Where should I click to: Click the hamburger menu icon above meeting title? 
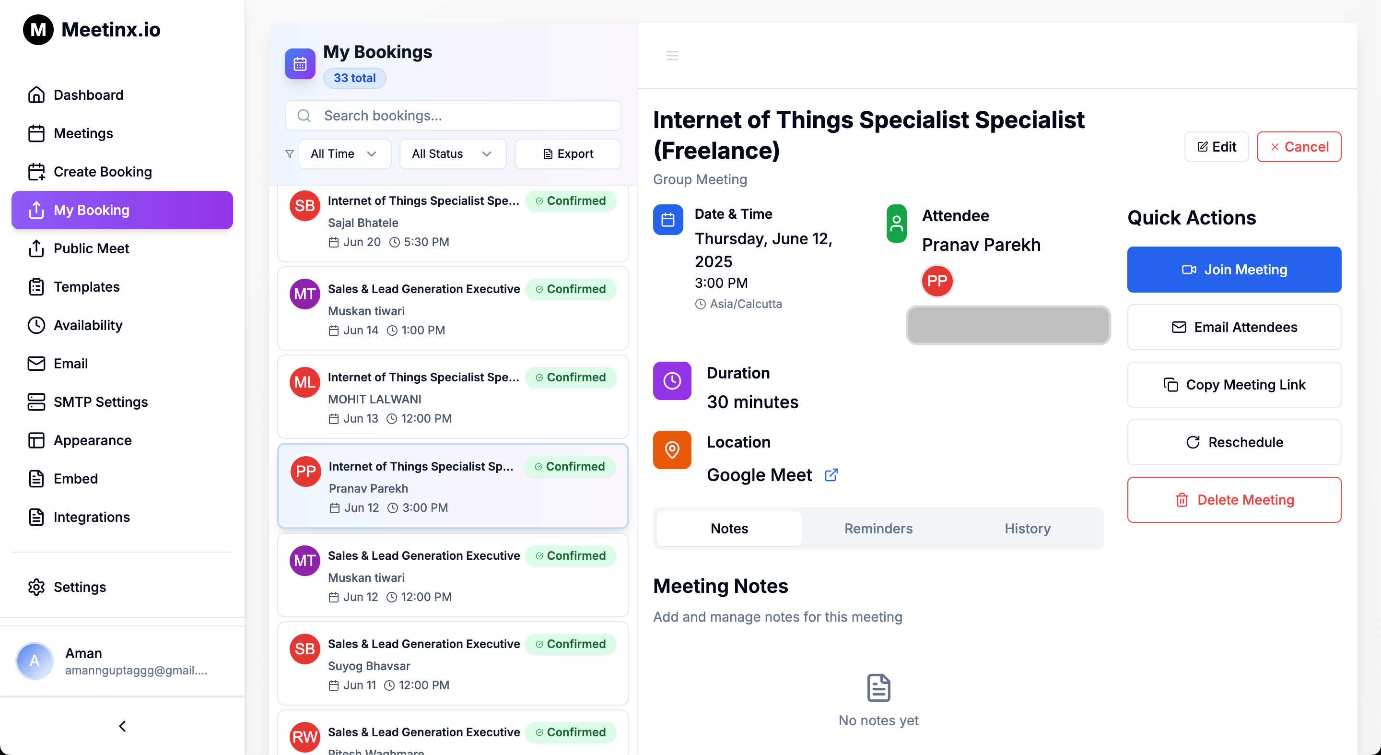click(x=672, y=56)
